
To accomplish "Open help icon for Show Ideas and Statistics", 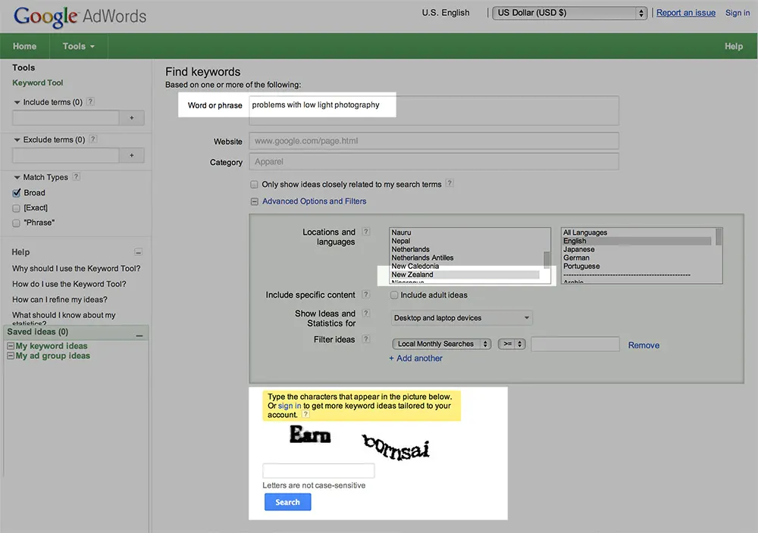I will (366, 313).
